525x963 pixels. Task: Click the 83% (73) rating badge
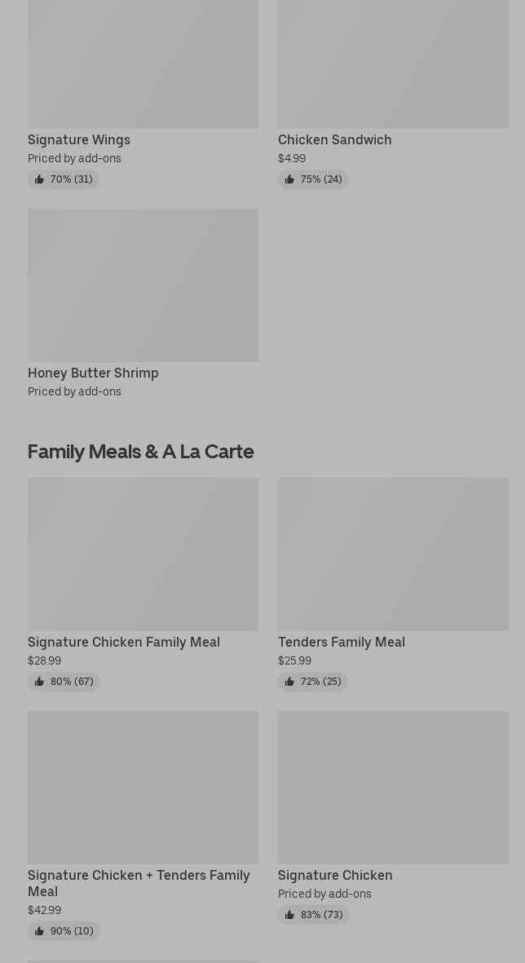click(x=313, y=915)
